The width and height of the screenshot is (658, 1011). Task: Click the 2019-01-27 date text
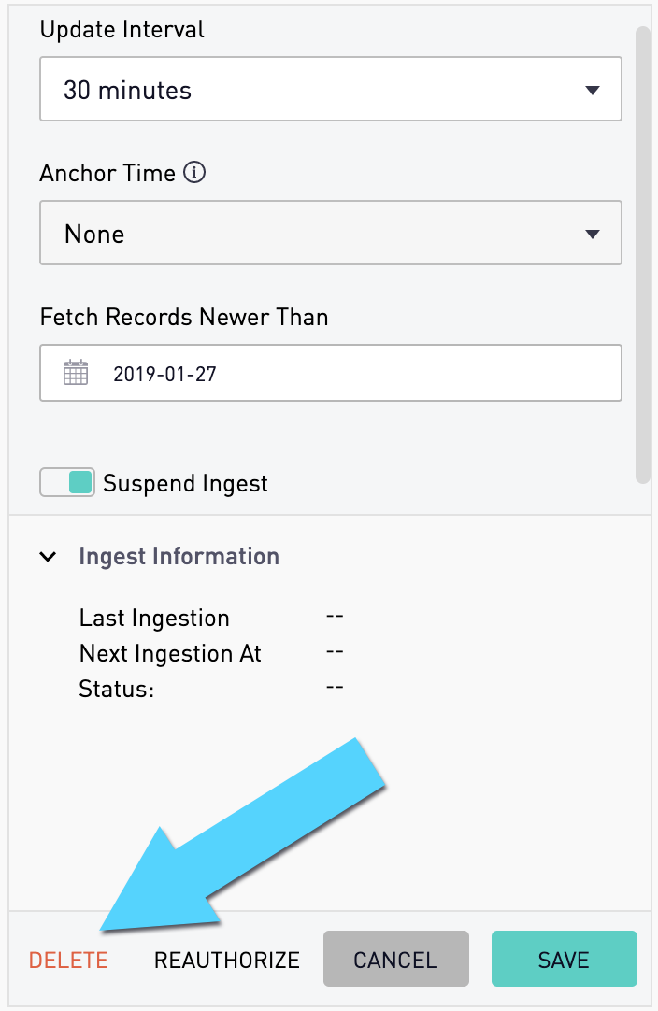click(x=164, y=374)
